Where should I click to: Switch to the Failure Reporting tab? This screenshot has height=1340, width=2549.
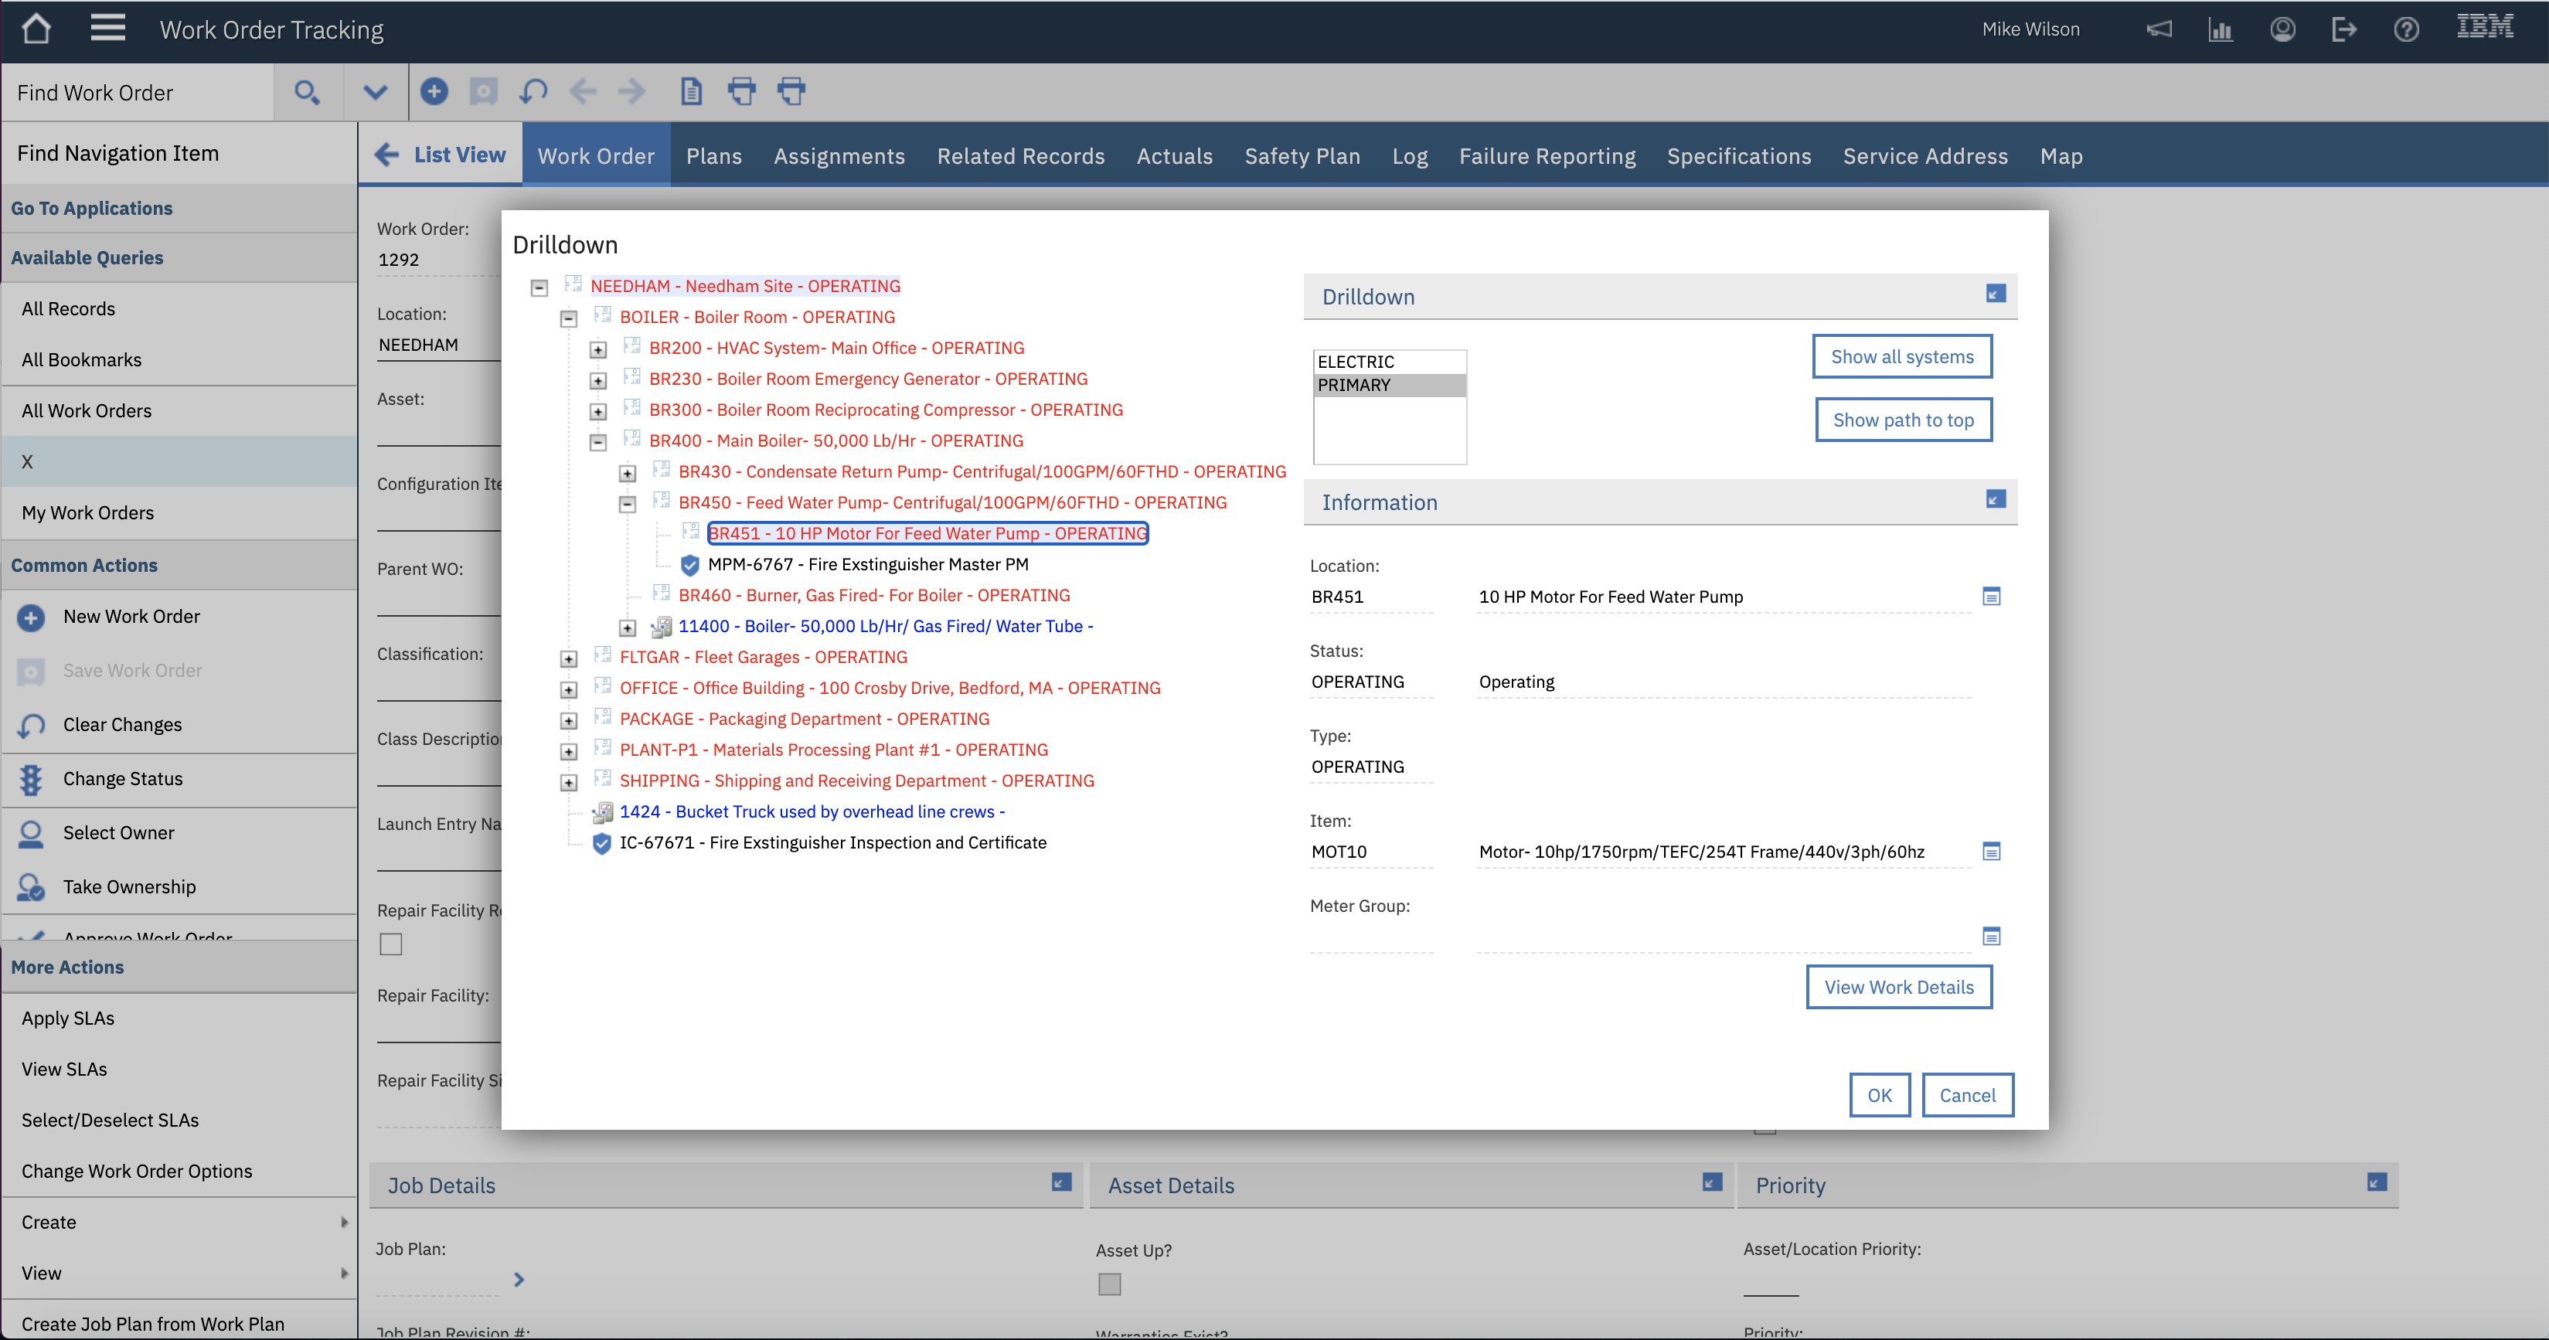click(1547, 156)
